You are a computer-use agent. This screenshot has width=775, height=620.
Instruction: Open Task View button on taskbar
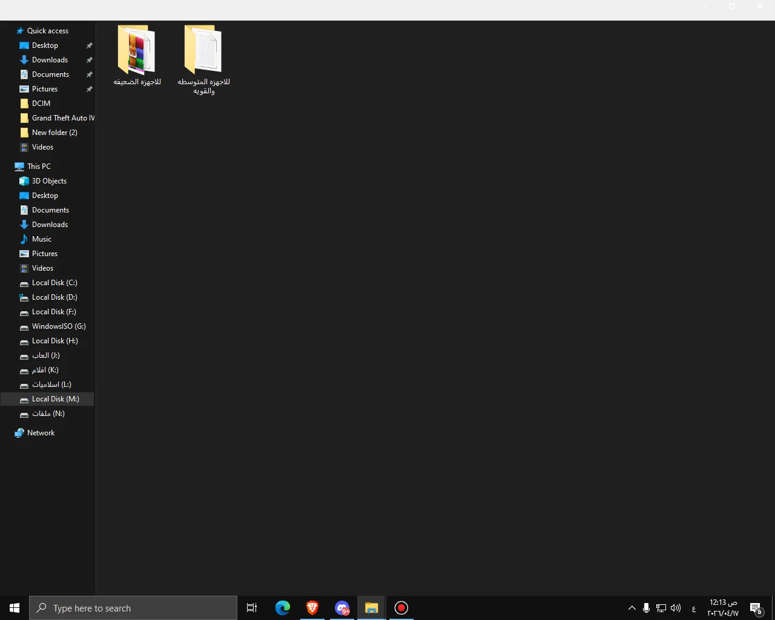[x=252, y=608]
